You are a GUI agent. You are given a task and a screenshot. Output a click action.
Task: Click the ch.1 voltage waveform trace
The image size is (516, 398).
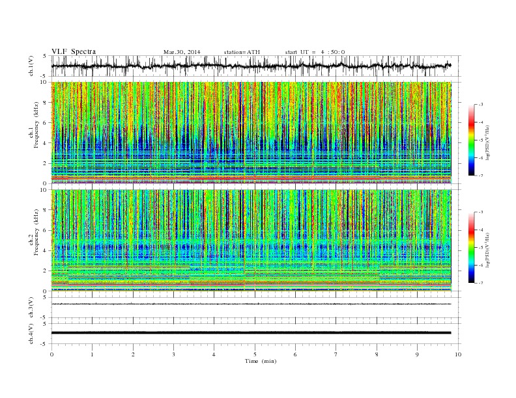tap(251, 66)
